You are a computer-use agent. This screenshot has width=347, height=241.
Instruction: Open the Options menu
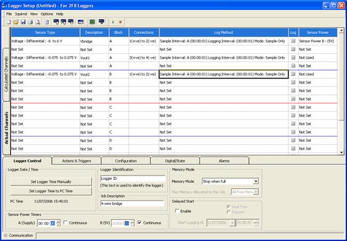click(47, 14)
